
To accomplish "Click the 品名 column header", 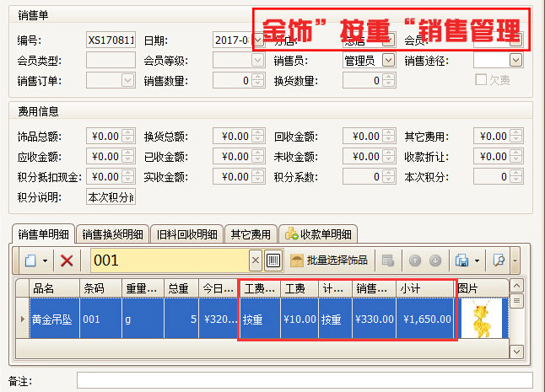I will tap(54, 287).
